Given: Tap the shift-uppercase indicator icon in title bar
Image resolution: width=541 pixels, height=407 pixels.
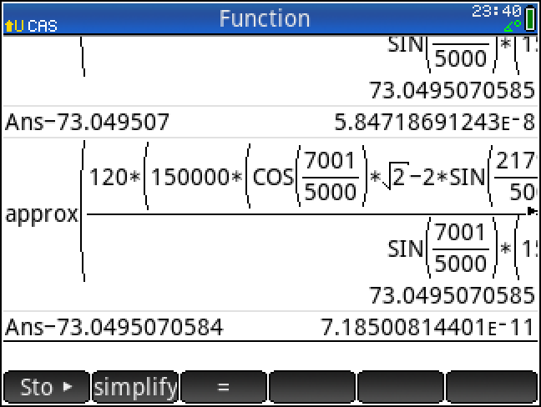Looking at the screenshot, I should pyautogui.click(x=14, y=26).
